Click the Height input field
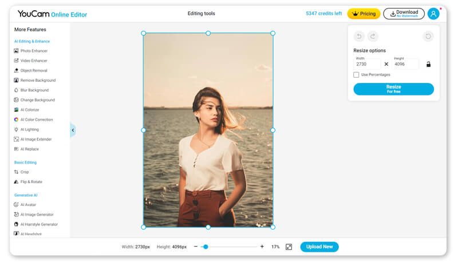458x262 pixels. (406, 64)
